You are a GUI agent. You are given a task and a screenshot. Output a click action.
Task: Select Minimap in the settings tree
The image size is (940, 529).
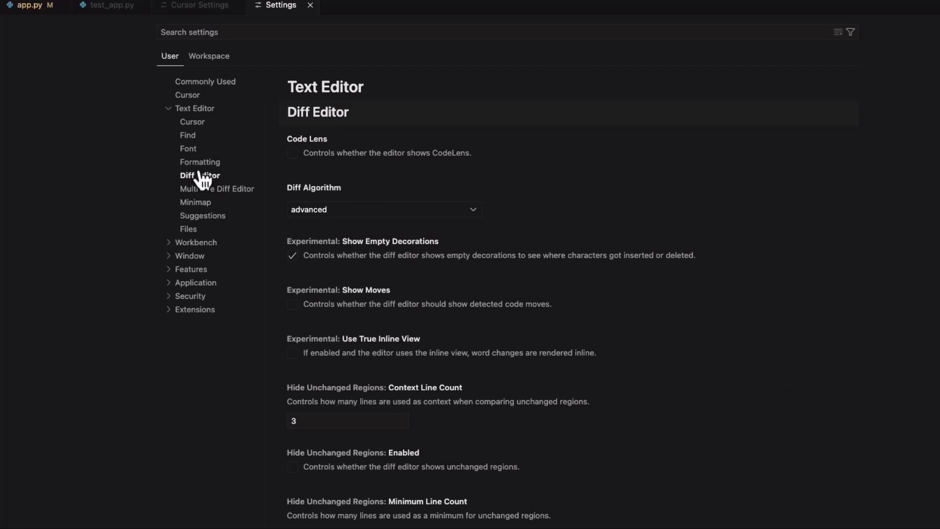[195, 202]
